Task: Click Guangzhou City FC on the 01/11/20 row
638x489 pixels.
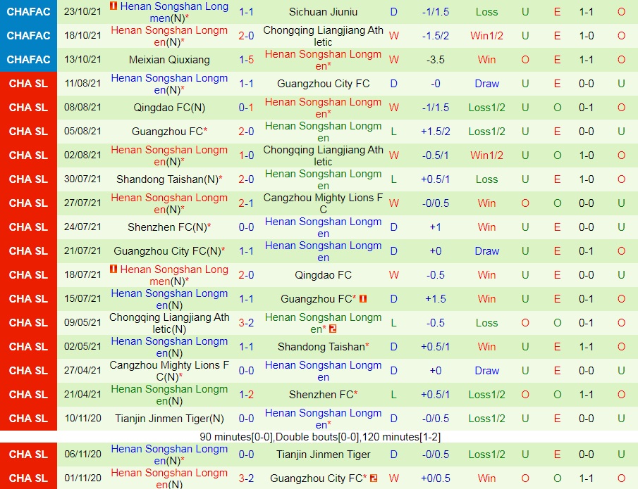Action: 318,478
